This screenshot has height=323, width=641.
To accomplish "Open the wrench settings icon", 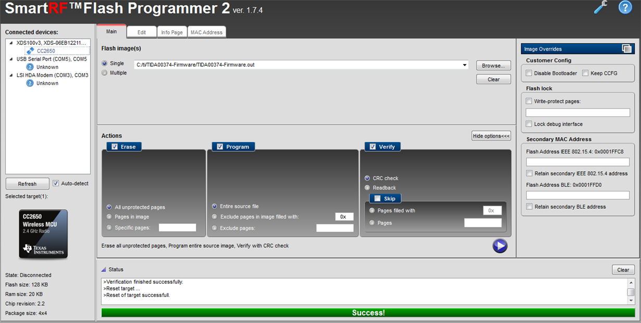I will coord(600,7).
